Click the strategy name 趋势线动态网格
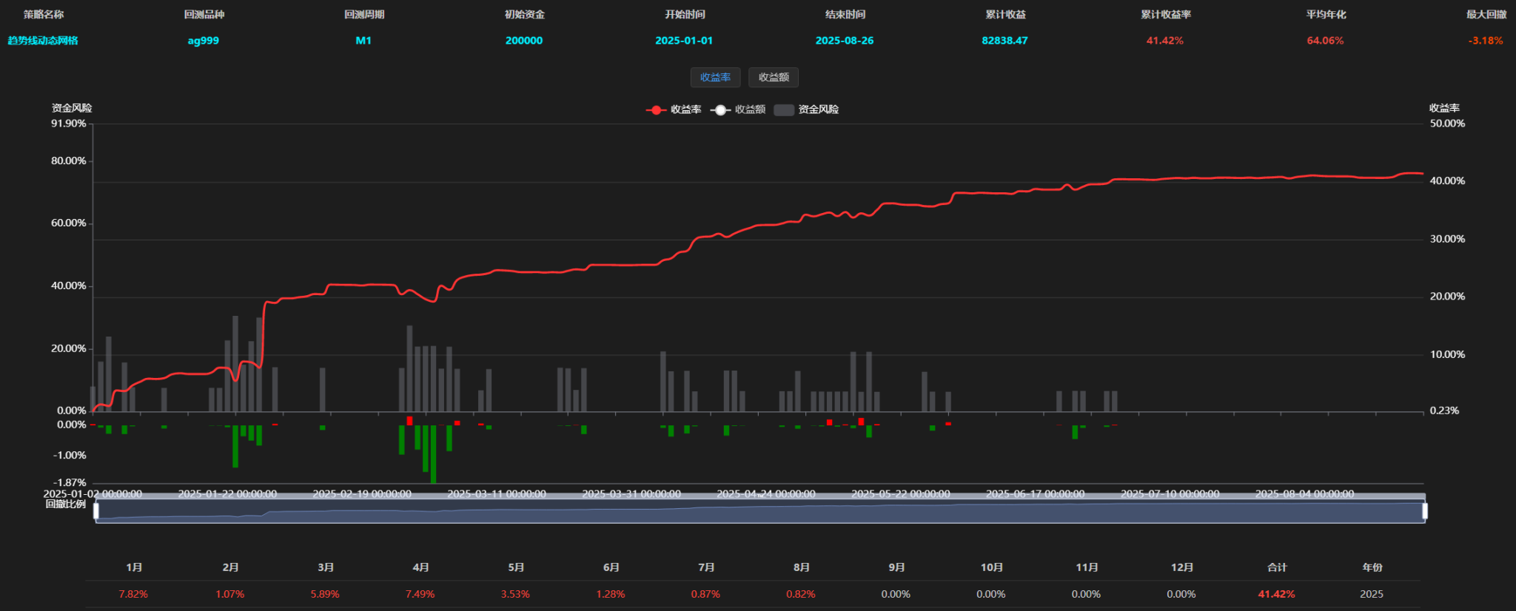The image size is (1516, 611). (43, 41)
